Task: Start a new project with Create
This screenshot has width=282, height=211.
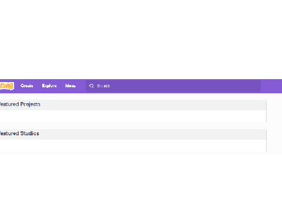Action: 27,86
